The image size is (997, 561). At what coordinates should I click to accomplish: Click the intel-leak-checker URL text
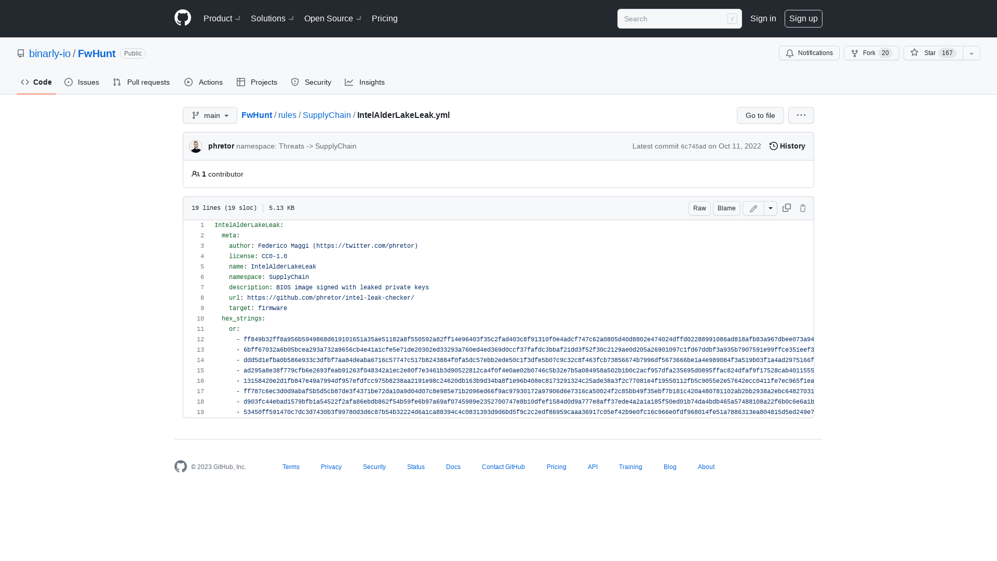tap(331, 298)
